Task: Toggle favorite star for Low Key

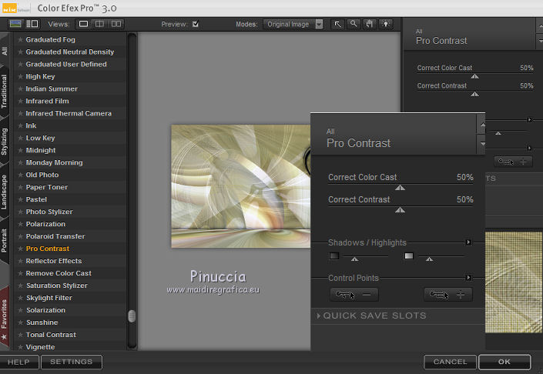Action: coord(21,138)
